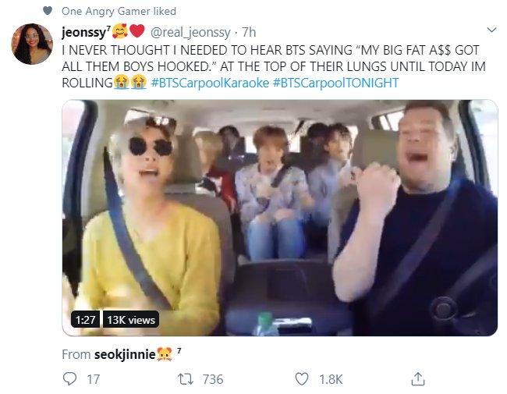The height and width of the screenshot is (394, 507).
Task: Open the #BTSCarpoolTONIGHT hashtag
Action: (x=336, y=83)
